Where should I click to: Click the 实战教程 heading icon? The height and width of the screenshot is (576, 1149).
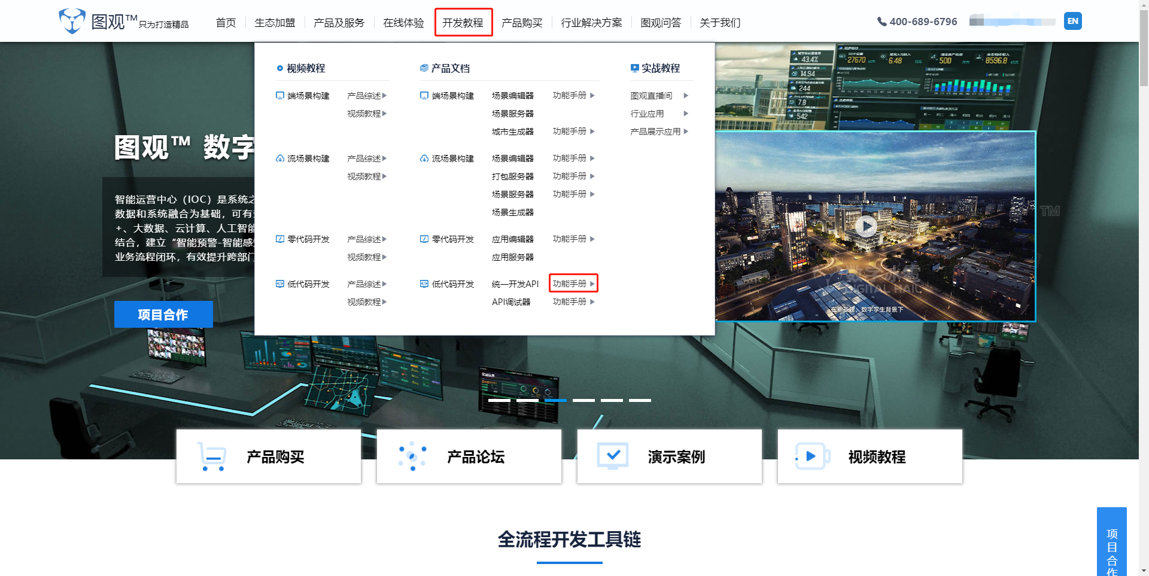pos(634,68)
